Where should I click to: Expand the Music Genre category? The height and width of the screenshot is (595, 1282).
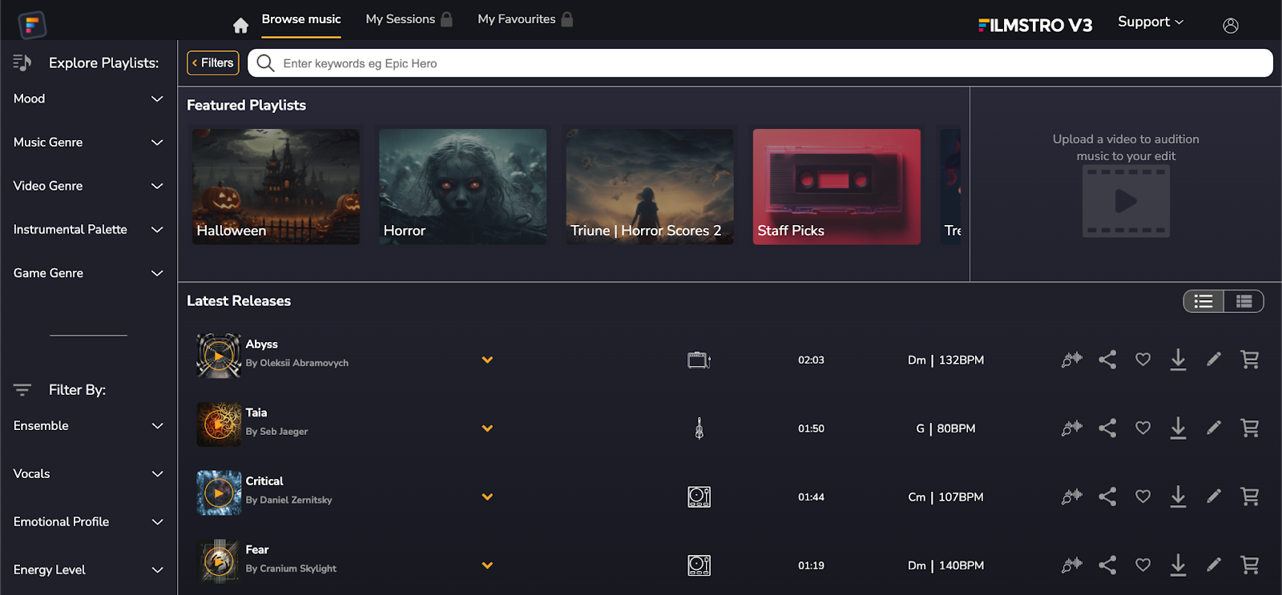[x=88, y=143]
